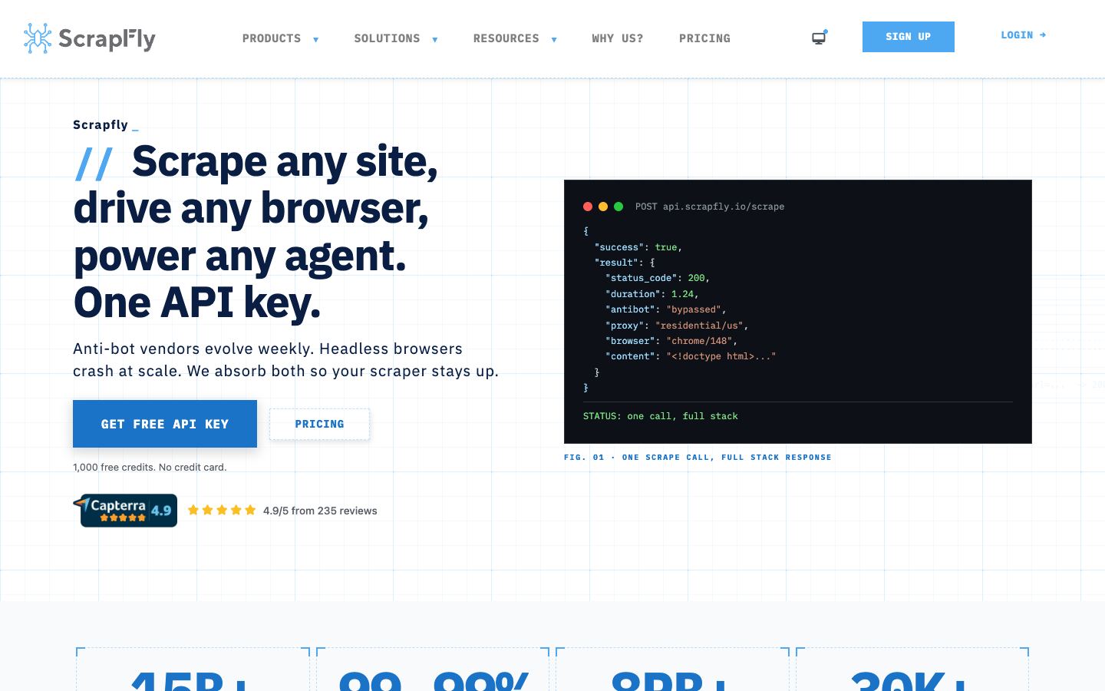
Task: Click the Get Free API Key button
Action: (165, 424)
